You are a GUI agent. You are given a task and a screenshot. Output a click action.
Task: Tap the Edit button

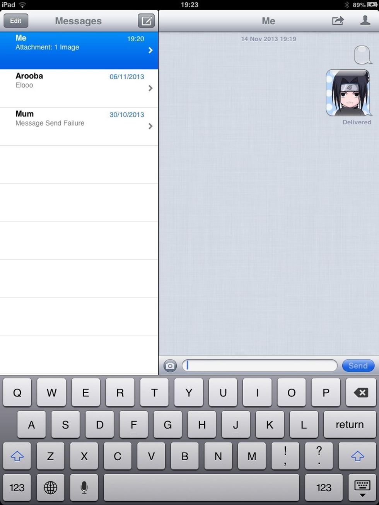(x=16, y=21)
